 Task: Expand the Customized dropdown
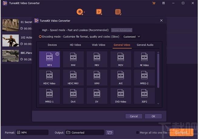(x=132, y=37)
